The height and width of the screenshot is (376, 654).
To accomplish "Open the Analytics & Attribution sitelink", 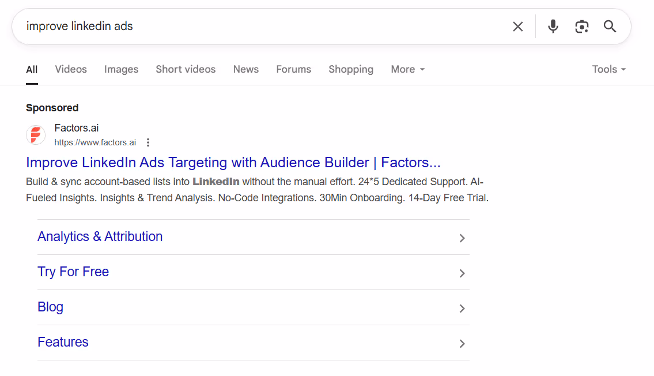I will point(100,236).
